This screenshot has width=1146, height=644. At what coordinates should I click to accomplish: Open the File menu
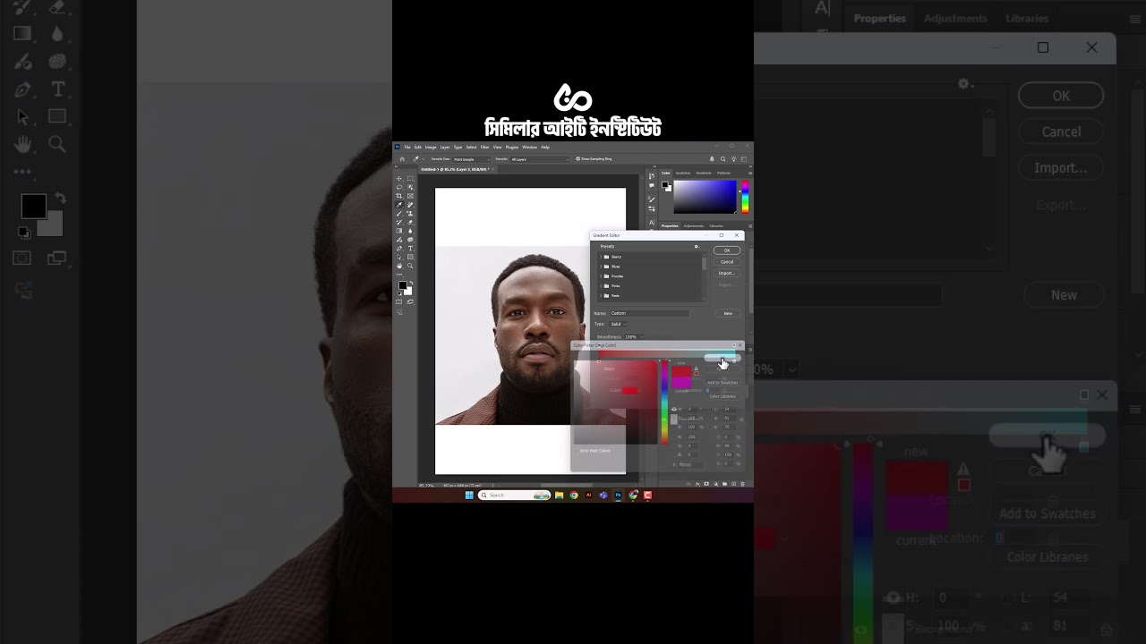pos(407,147)
